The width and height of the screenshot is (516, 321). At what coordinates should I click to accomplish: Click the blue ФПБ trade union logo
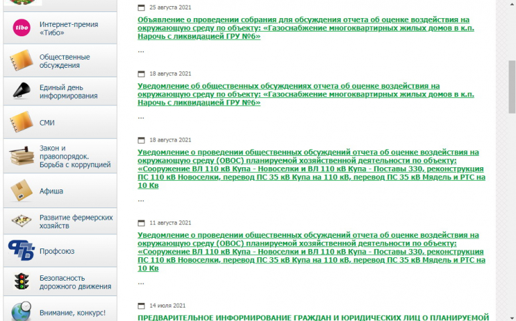tap(21, 251)
